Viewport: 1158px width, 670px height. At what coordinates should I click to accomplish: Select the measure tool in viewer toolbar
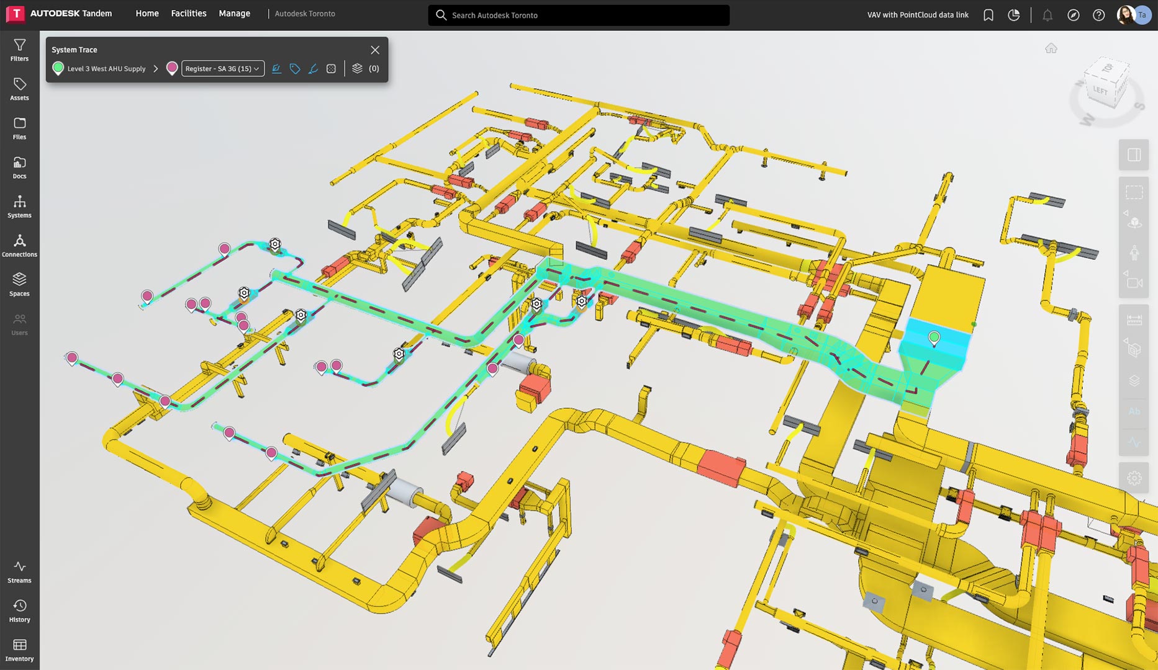click(1134, 320)
